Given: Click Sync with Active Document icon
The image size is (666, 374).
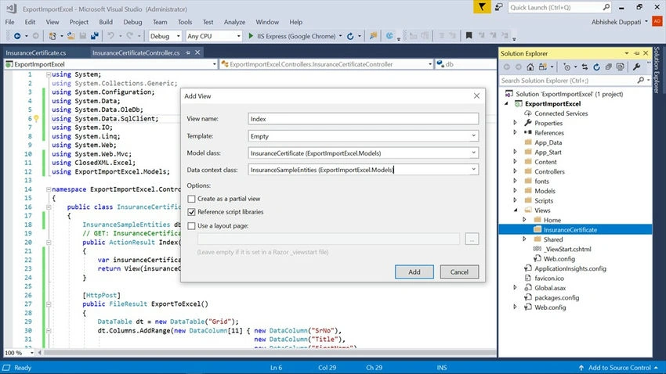Looking at the screenshot, I should pyautogui.click(x=585, y=67).
